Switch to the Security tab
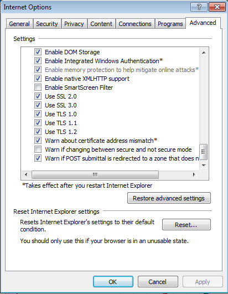228x294 pixels. coord(47,24)
